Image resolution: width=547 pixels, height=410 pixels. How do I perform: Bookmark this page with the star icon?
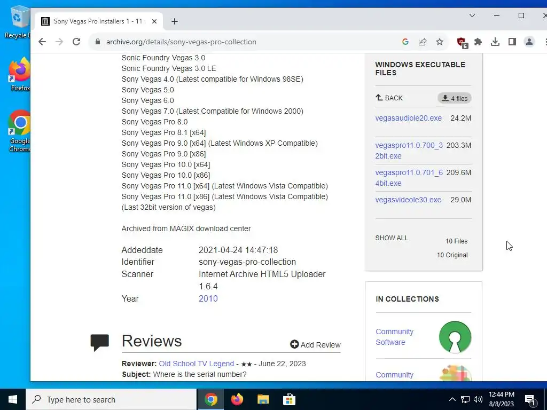[440, 42]
